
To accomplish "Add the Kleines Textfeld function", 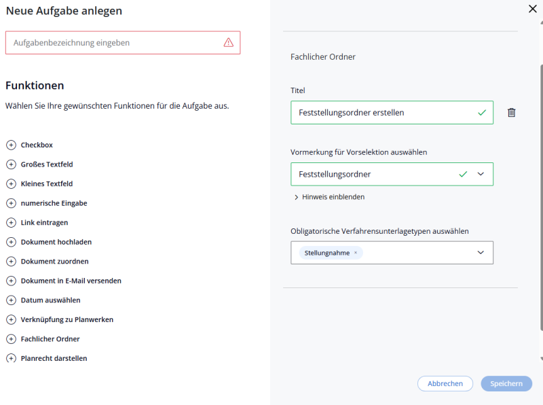I will click(11, 183).
